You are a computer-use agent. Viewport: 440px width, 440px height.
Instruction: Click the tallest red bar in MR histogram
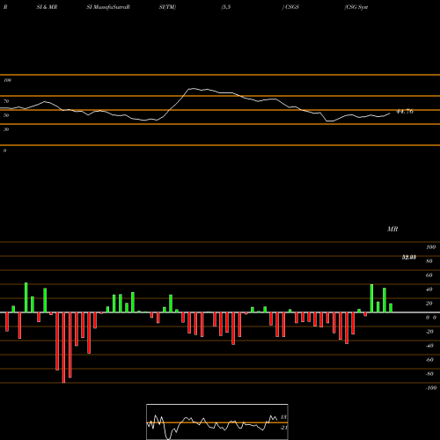pos(63,348)
